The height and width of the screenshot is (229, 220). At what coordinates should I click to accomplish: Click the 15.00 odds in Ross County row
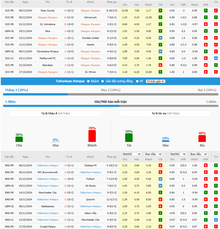click(x=125, y=11)
